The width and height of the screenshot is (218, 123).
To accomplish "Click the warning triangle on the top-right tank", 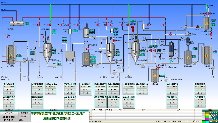I will click(207, 23).
